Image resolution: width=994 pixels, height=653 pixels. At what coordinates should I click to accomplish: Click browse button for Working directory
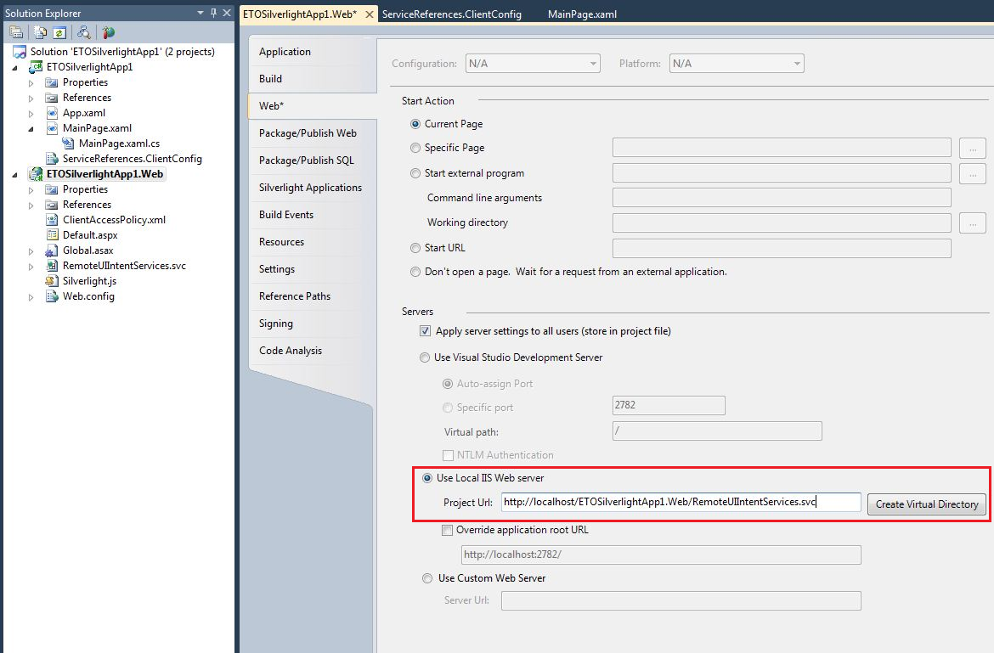coord(973,223)
